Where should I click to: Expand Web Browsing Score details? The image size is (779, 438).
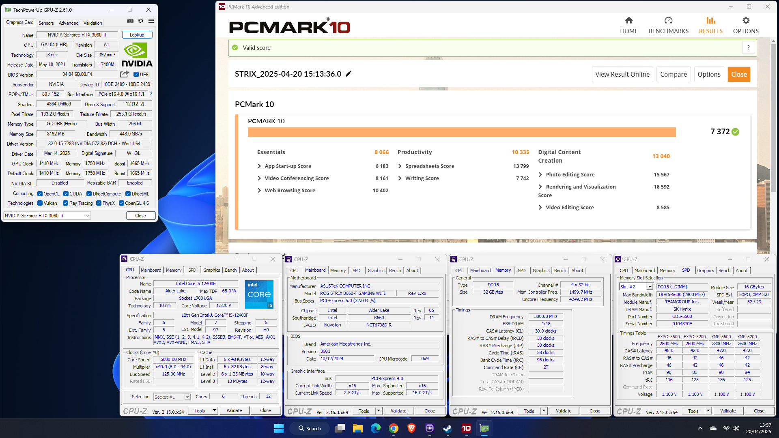259,190
